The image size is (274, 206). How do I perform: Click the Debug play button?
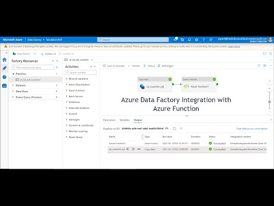point(149,66)
